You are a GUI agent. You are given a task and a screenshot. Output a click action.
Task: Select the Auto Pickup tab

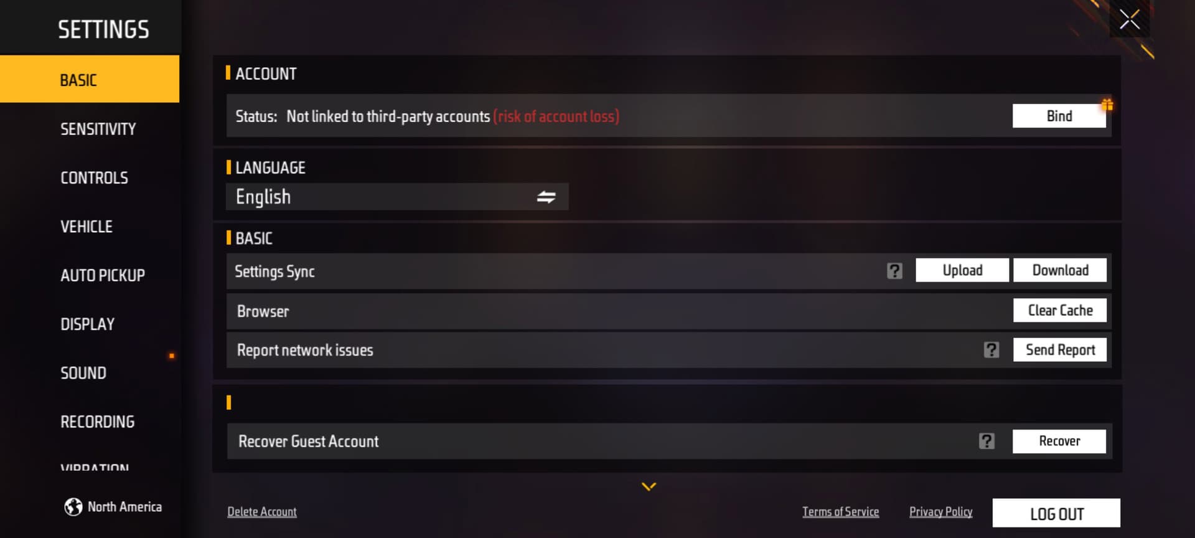(102, 275)
